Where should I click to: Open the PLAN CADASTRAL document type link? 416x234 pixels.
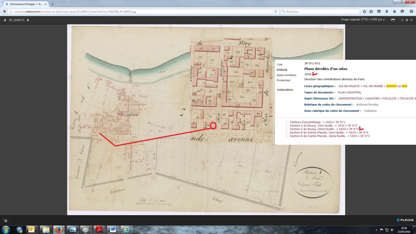click(x=350, y=93)
